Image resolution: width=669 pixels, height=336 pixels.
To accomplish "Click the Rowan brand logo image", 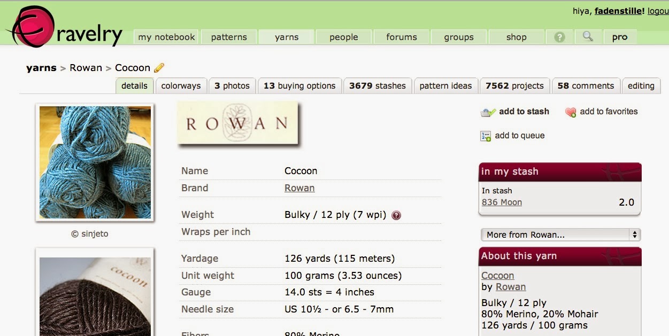I will click(x=237, y=123).
